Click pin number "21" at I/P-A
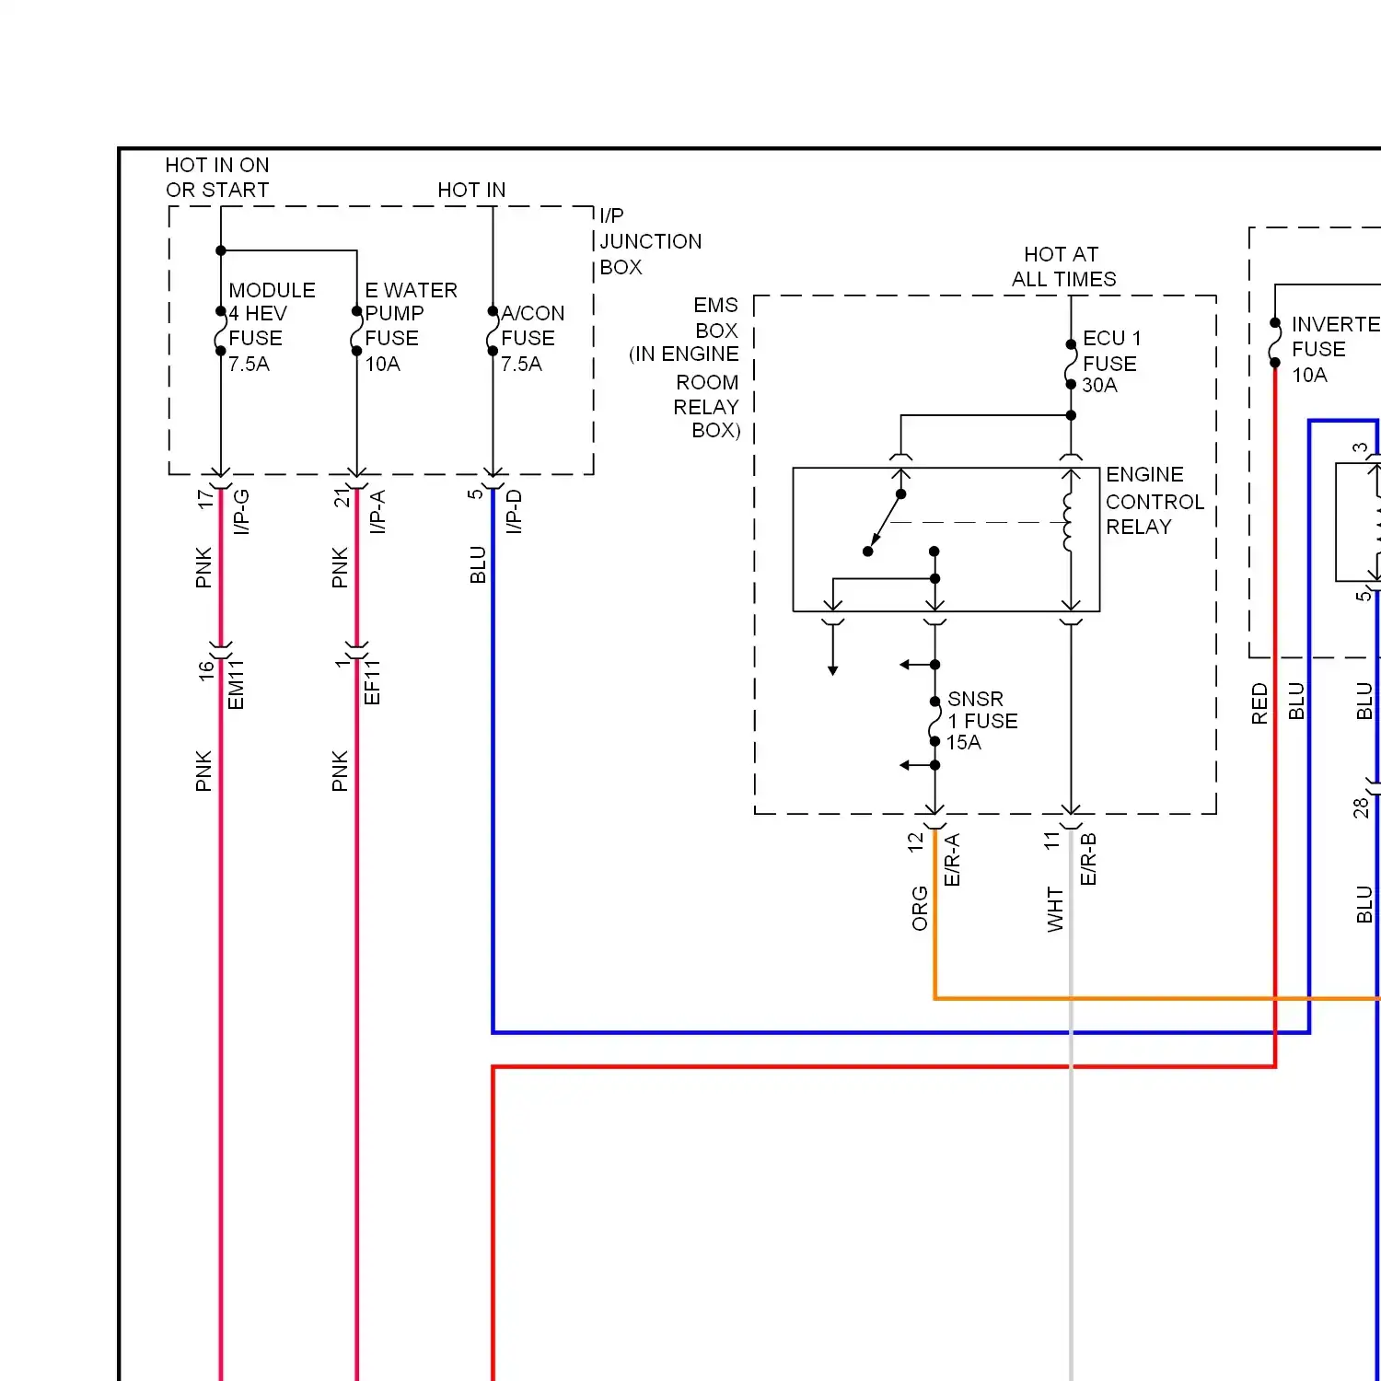Image resolution: width=1381 pixels, height=1381 pixels. (342, 499)
